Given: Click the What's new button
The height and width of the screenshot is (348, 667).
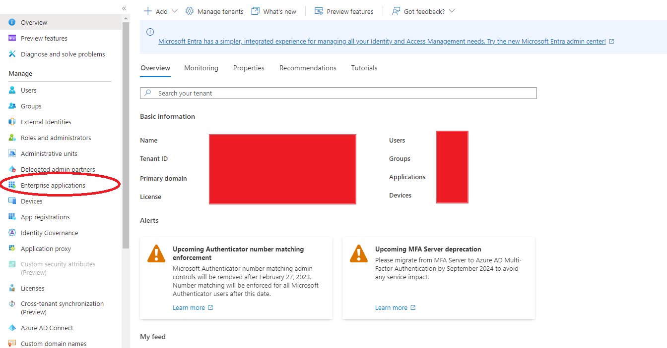Looking at the screenshot, I should pos(273,11).
